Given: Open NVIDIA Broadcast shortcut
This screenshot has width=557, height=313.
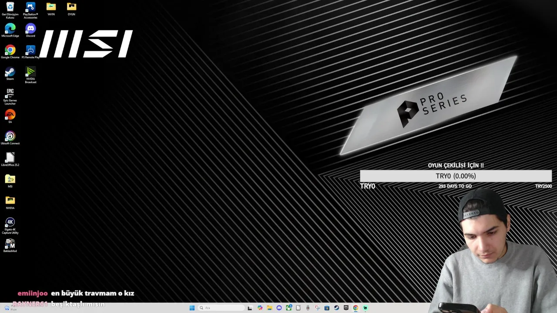Looking at the screenshot, I should [30, 75].
